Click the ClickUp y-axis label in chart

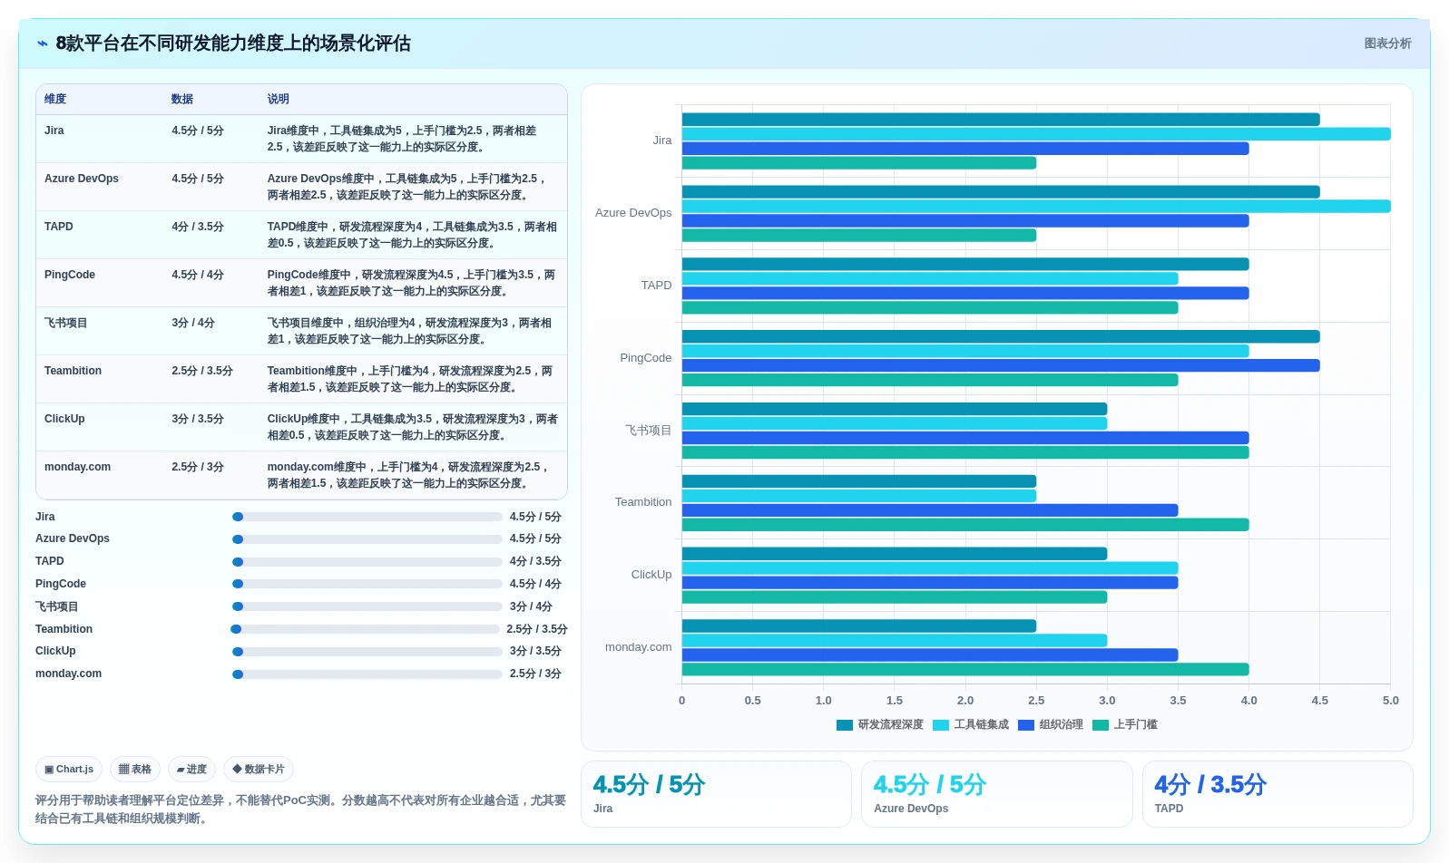click(x=651, y=575)
